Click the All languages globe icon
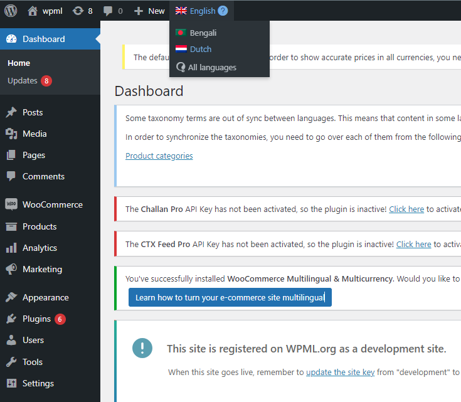Image resolution: width=461 pixels, height=402 pixels. (x=181, y=67)
